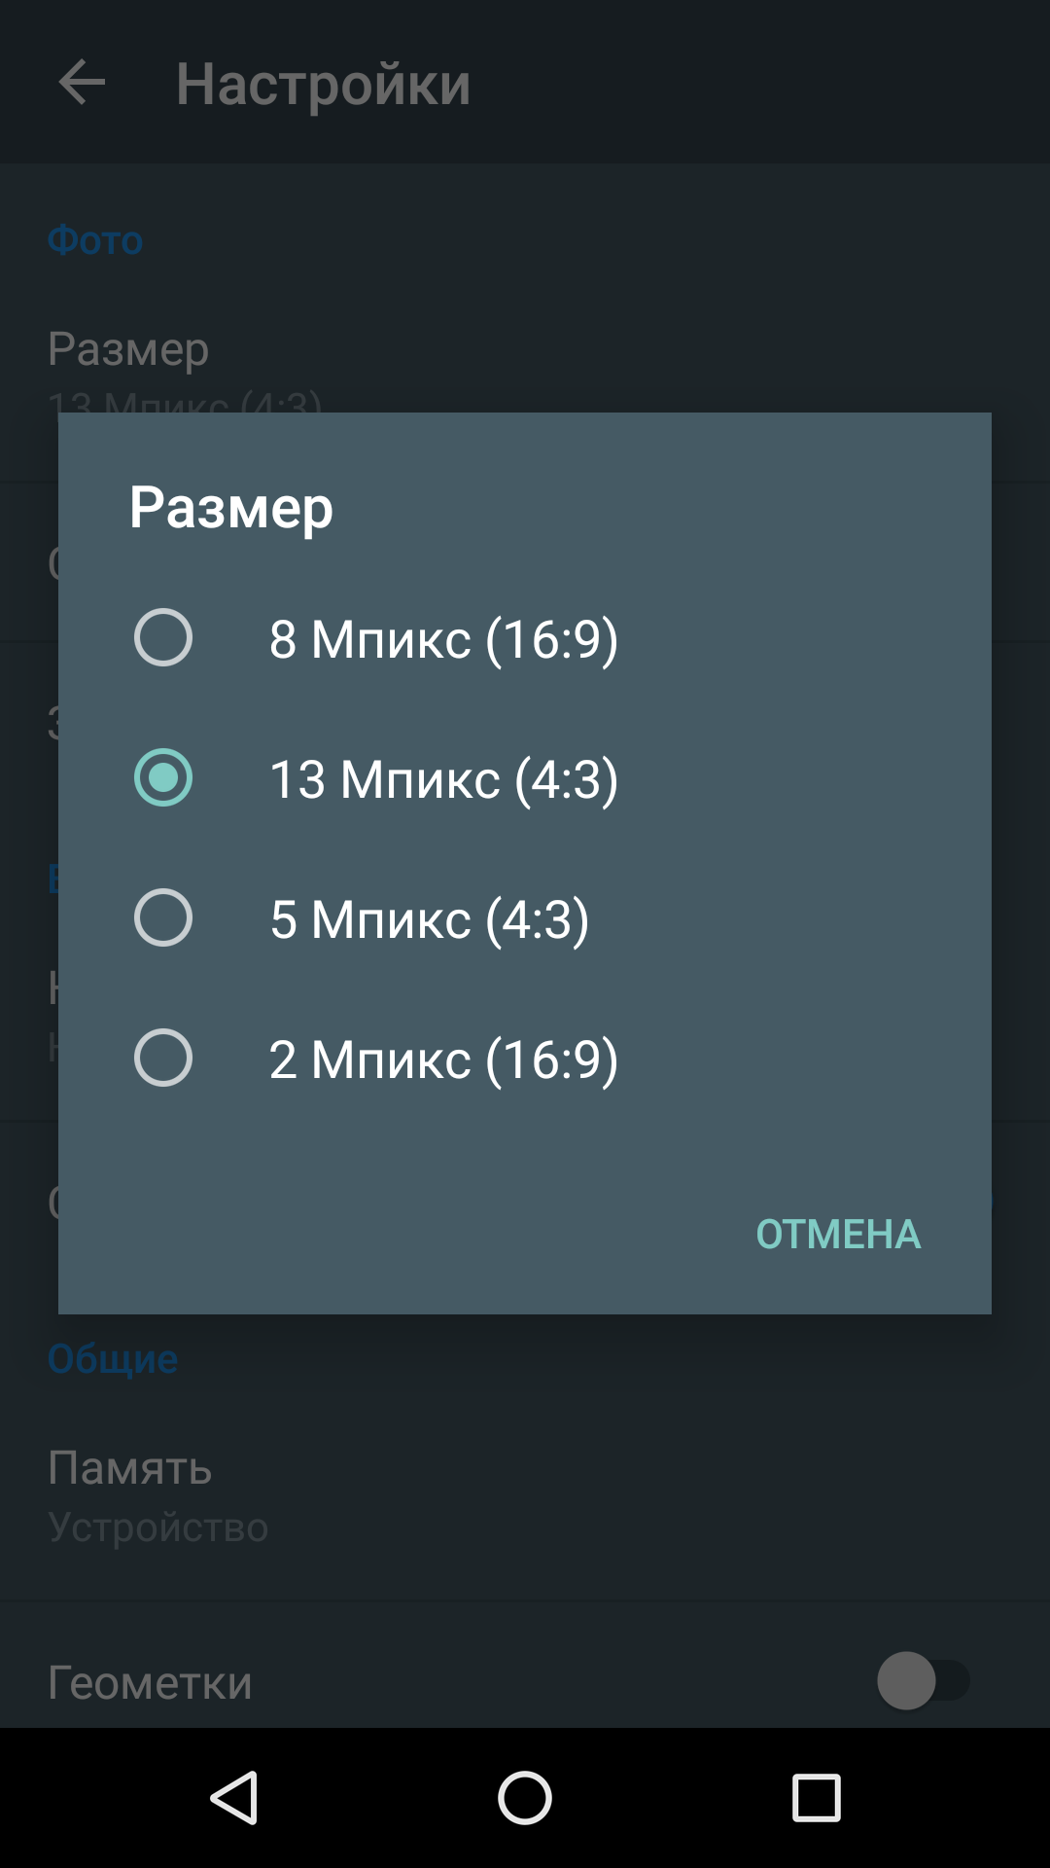Open the Размер setting behind the dialog
Image resolution: width=1050 pixels, height=1868 pixels.
pyautogui.click(x=525, y=370)
